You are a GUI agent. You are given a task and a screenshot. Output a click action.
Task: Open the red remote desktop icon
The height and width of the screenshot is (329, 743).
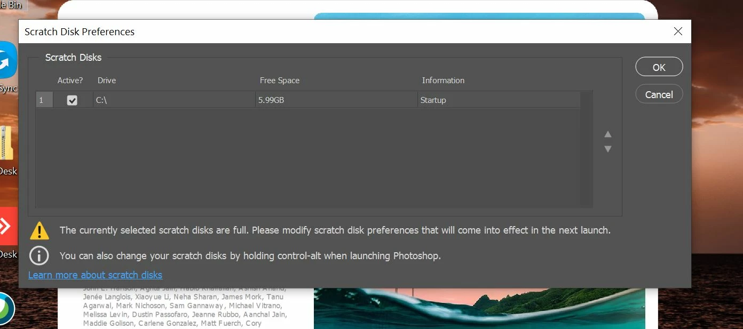coord(7,227)
